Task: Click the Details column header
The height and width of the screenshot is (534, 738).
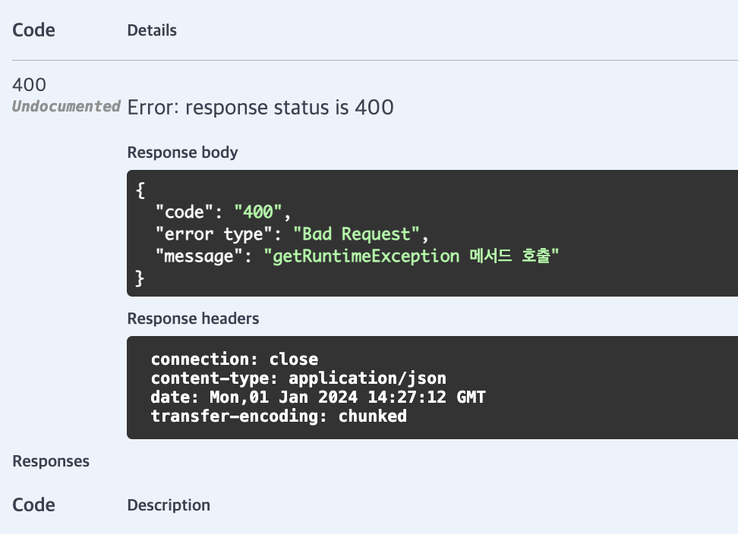Action: [152, 30]
